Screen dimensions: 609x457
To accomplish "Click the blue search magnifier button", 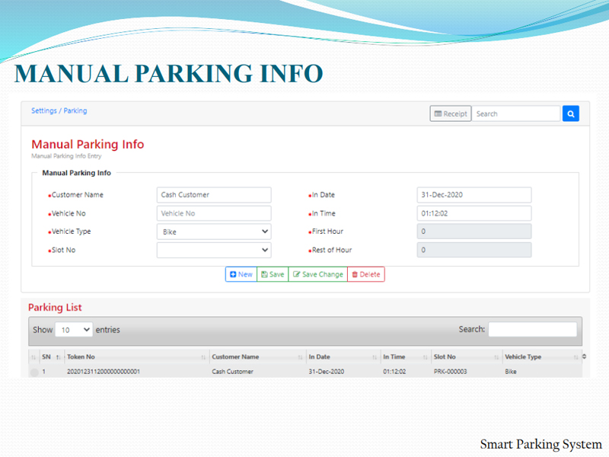I will 571,113.
